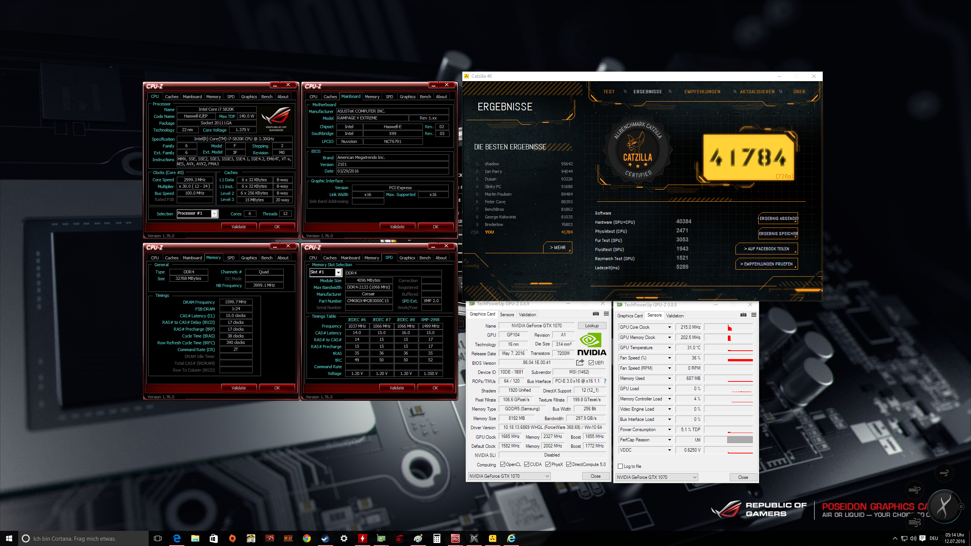The width and height of the screenshot is (971, 546).
Task: Click the ROG logo in CPU-Z
Action: tap(276, 119)
